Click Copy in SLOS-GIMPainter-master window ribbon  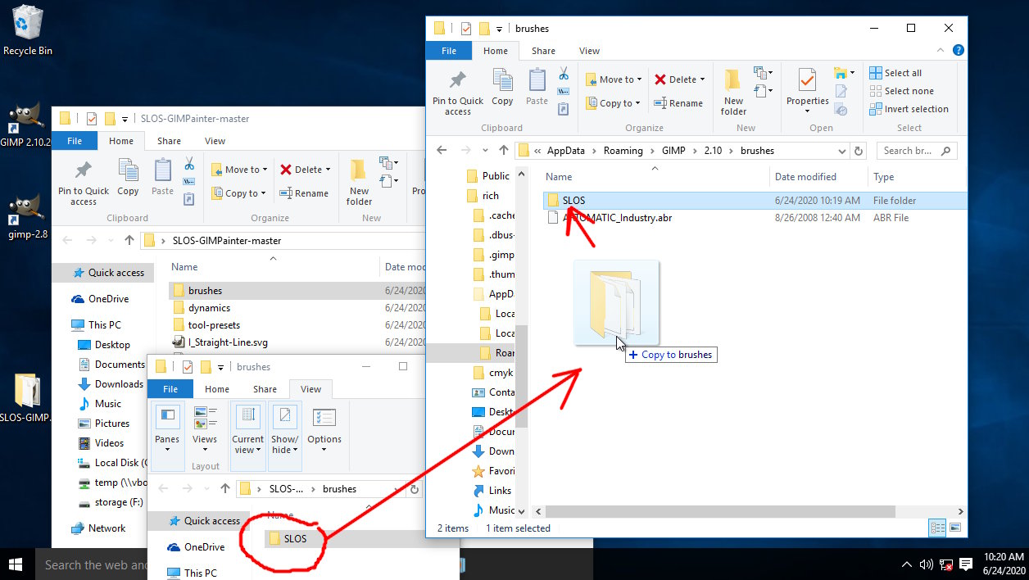coord(128,178)
